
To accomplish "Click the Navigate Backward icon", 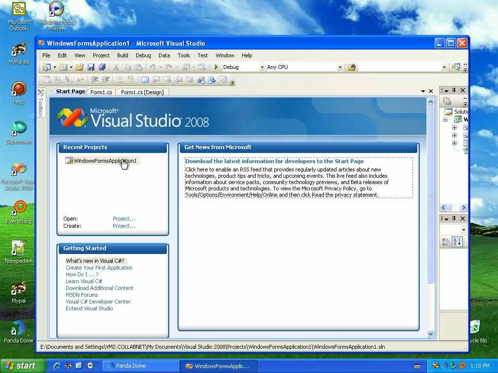I will (x=186, y=67).
